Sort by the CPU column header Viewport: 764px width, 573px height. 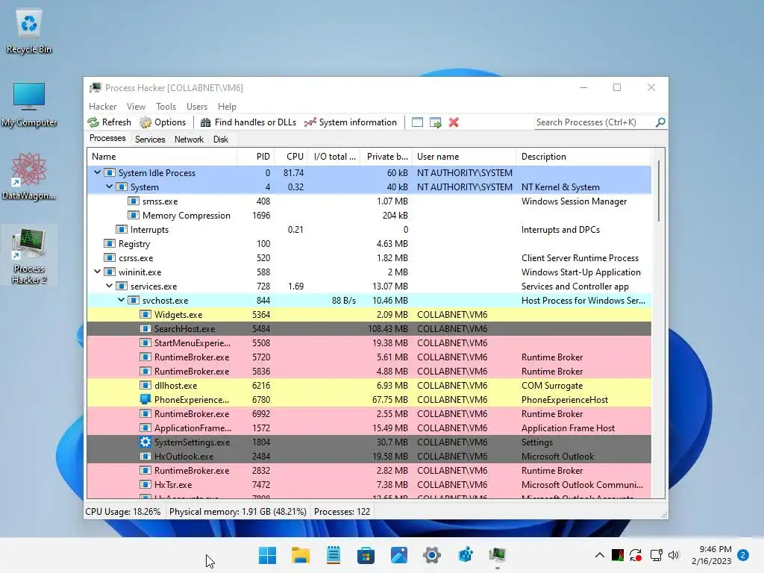click(292, 157)
